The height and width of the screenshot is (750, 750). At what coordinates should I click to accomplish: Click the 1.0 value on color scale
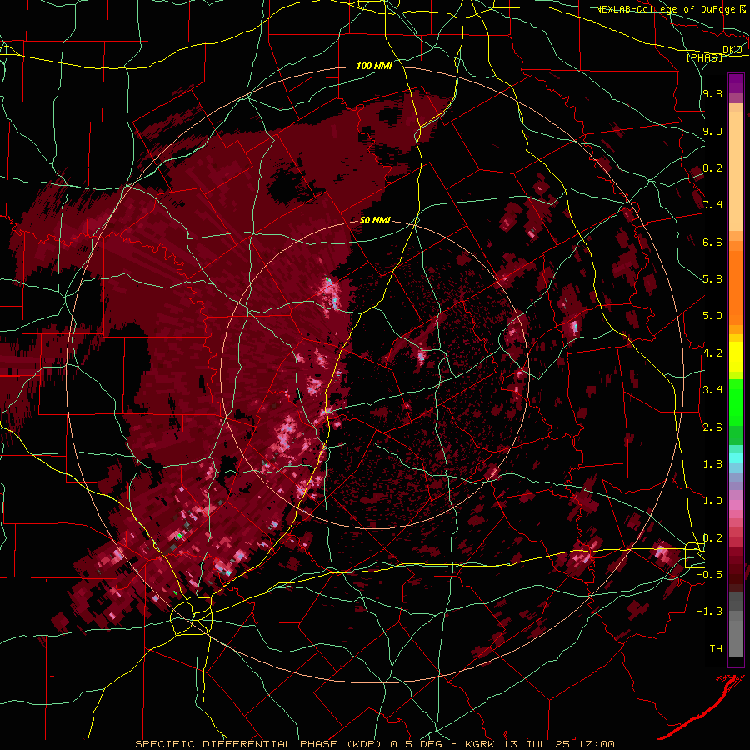coord(712,501)
